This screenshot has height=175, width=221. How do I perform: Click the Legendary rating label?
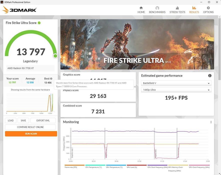pyautogui.click(x=30, y=61)
